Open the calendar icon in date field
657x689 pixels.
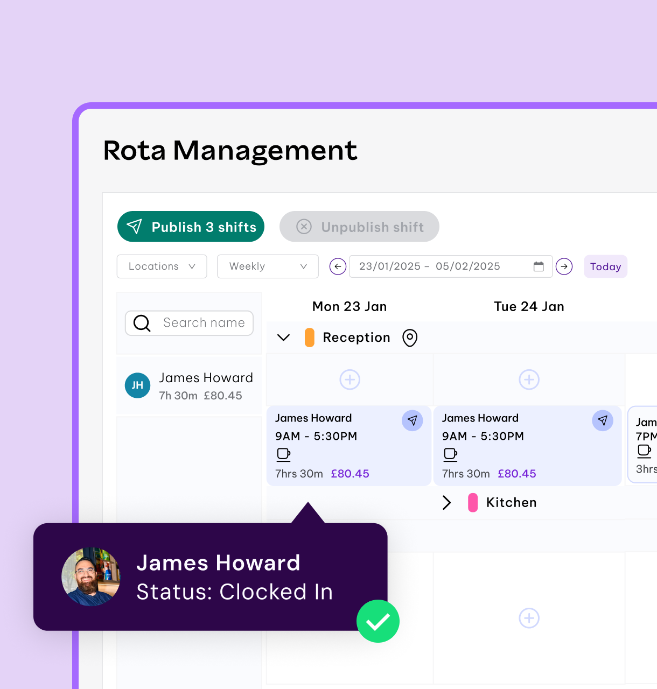tap(539, 266)
